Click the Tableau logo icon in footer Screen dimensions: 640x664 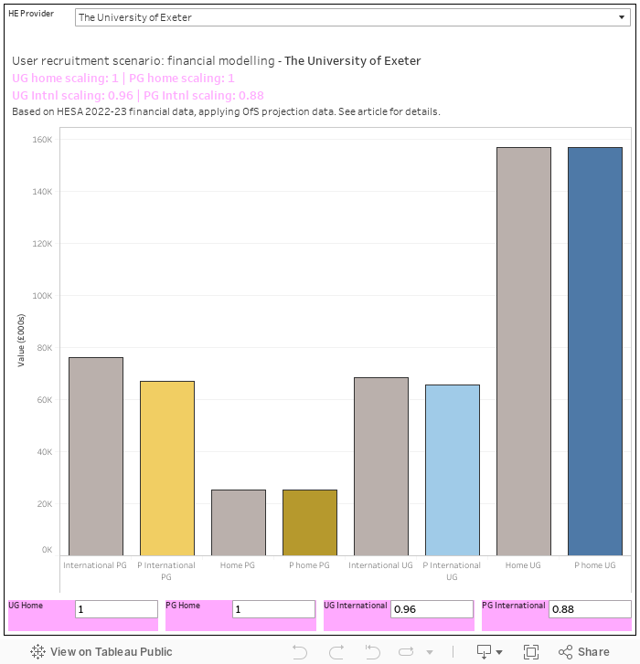click(x=37, y=652)
